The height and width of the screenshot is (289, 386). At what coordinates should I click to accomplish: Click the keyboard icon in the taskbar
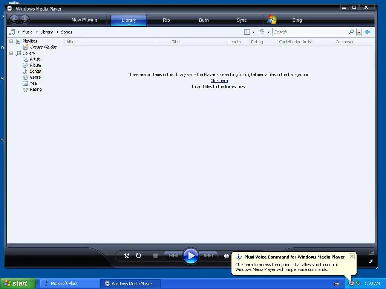pos(337,284)
